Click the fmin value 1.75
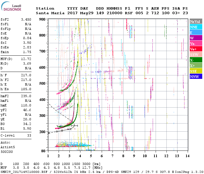This screenshot has width=204, height=174. pos(27,52)
